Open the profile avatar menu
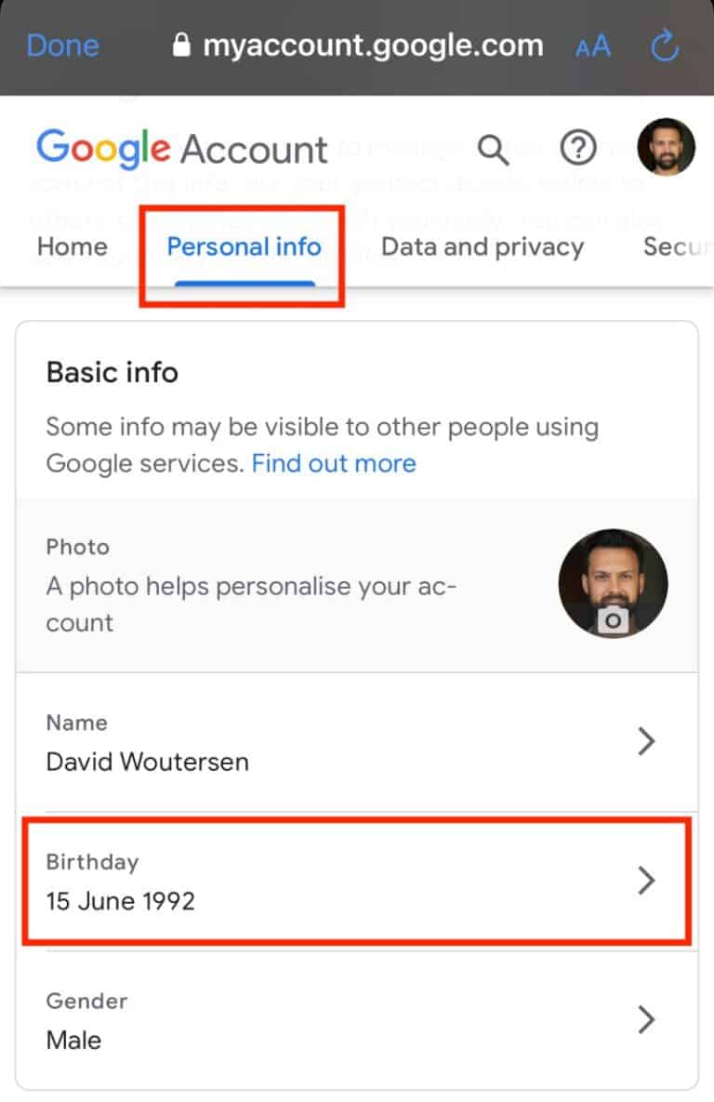This screenshot has height=1102, width=714. 667,147
